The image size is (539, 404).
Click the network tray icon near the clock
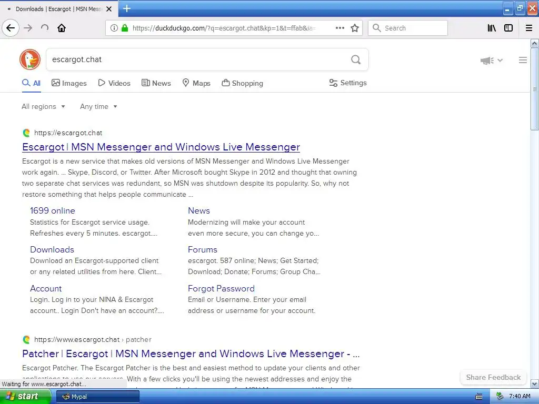(x=500, y=397)
